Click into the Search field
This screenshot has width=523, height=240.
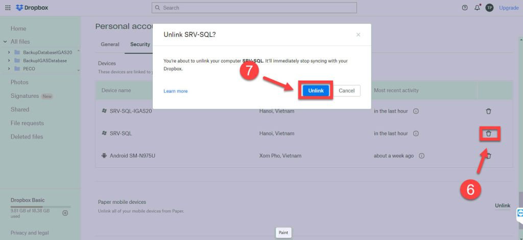[254, 8]
